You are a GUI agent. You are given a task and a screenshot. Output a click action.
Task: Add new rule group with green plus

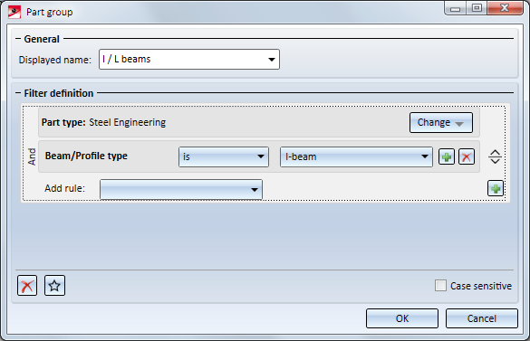(x=496, y=188)
